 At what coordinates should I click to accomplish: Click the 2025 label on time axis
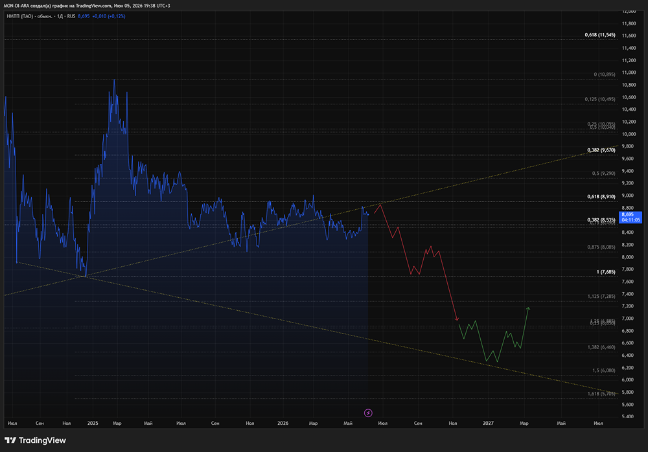click(93, 423)
